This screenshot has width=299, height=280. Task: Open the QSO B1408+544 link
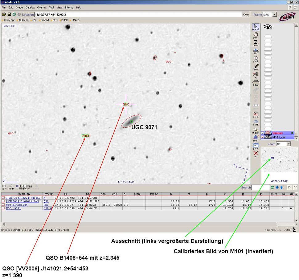point(17,205)
